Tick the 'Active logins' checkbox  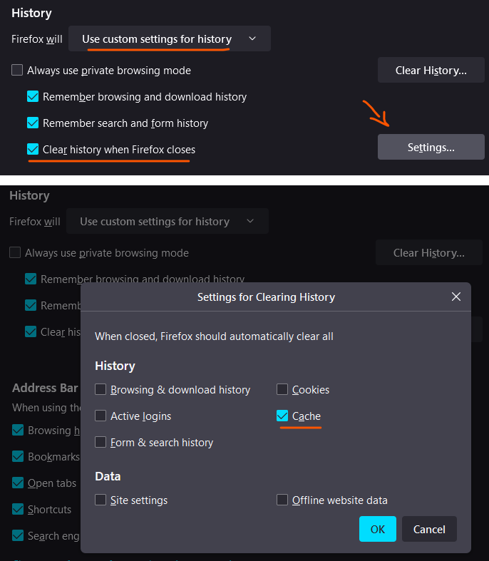[x=101, y=416]
